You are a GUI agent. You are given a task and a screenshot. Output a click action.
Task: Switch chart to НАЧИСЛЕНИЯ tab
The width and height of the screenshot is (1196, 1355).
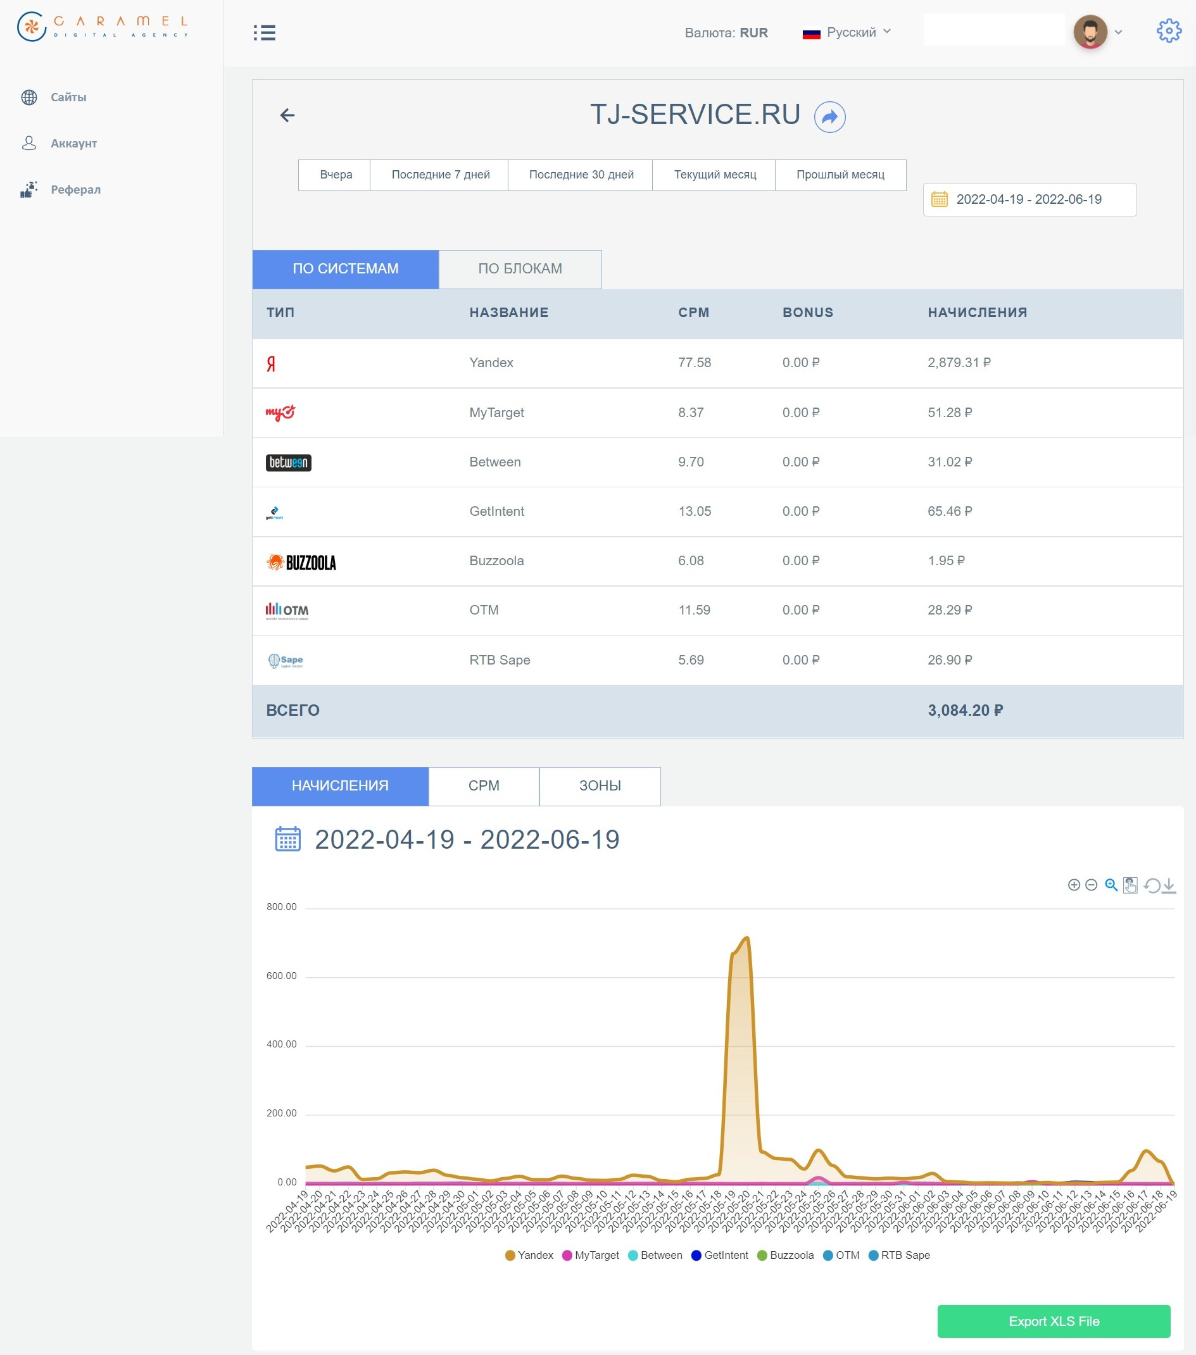(x=340, y=786)
